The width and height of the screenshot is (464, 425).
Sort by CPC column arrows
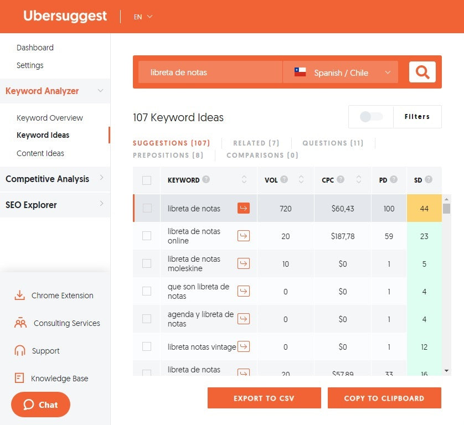[359, 179]
